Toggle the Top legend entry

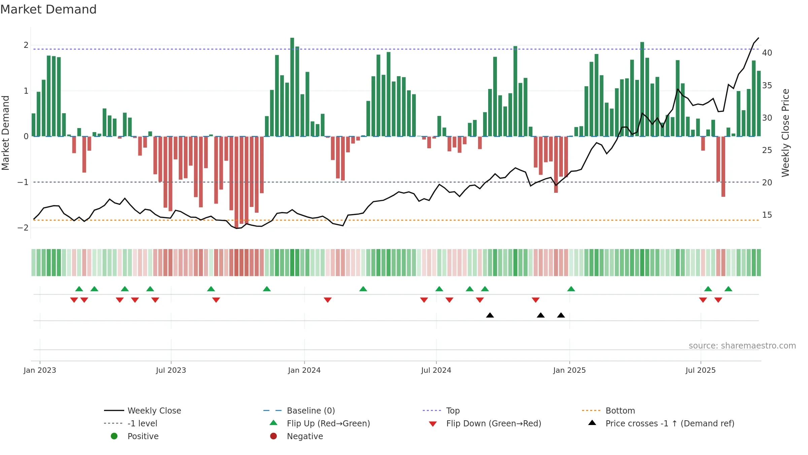pos(441,411)
